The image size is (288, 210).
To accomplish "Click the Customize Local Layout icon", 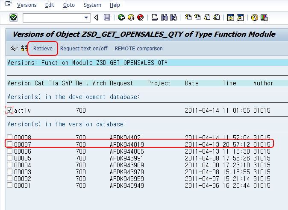I will click(x=264, y=17).
